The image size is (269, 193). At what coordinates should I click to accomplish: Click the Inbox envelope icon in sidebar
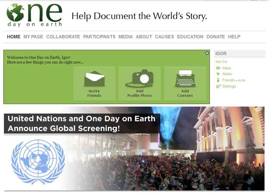click(x=218, y=68)
